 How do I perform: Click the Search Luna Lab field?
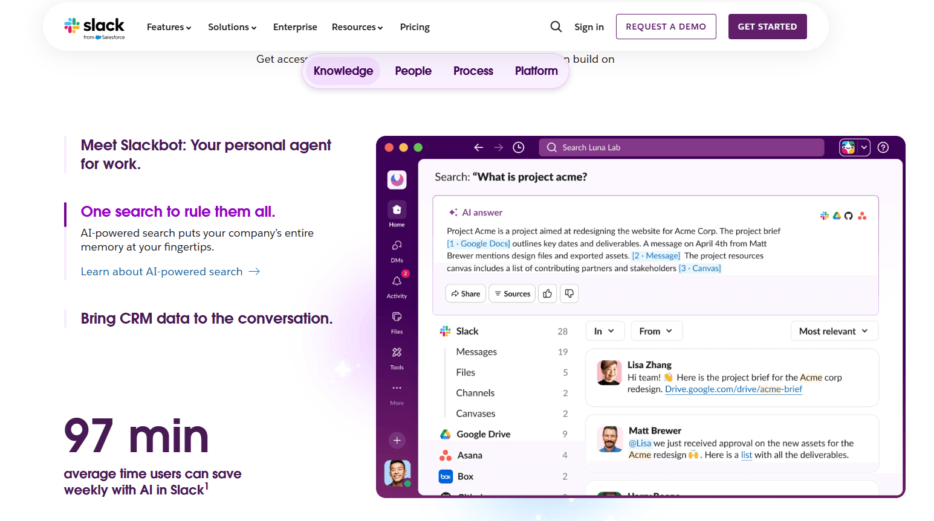[x=682, y=147]
